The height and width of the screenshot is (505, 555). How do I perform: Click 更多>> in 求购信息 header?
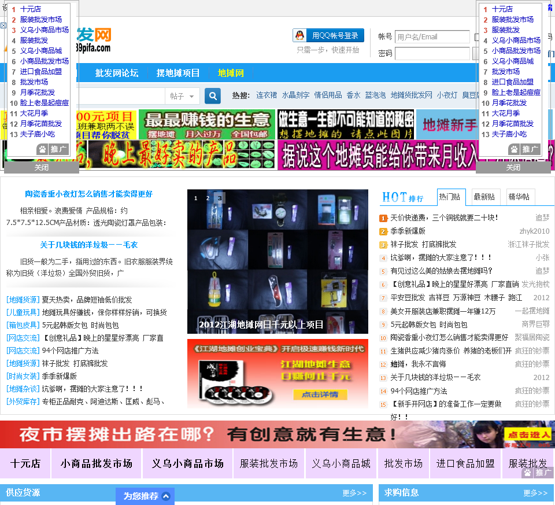point(535,493)
